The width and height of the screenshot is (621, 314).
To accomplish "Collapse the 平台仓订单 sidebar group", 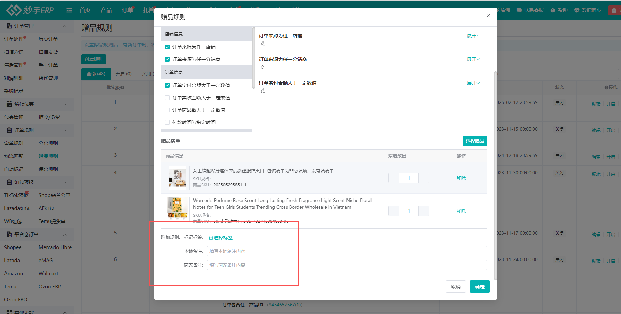I will tap(65, 234).
